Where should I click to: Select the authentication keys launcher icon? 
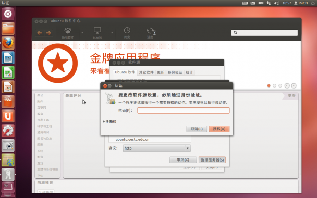tap(8, 175)
